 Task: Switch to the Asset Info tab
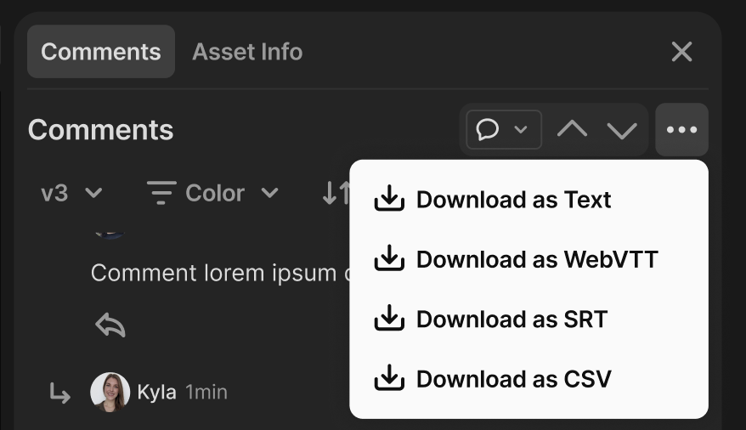pyautogui.click(x=247, y=52)
